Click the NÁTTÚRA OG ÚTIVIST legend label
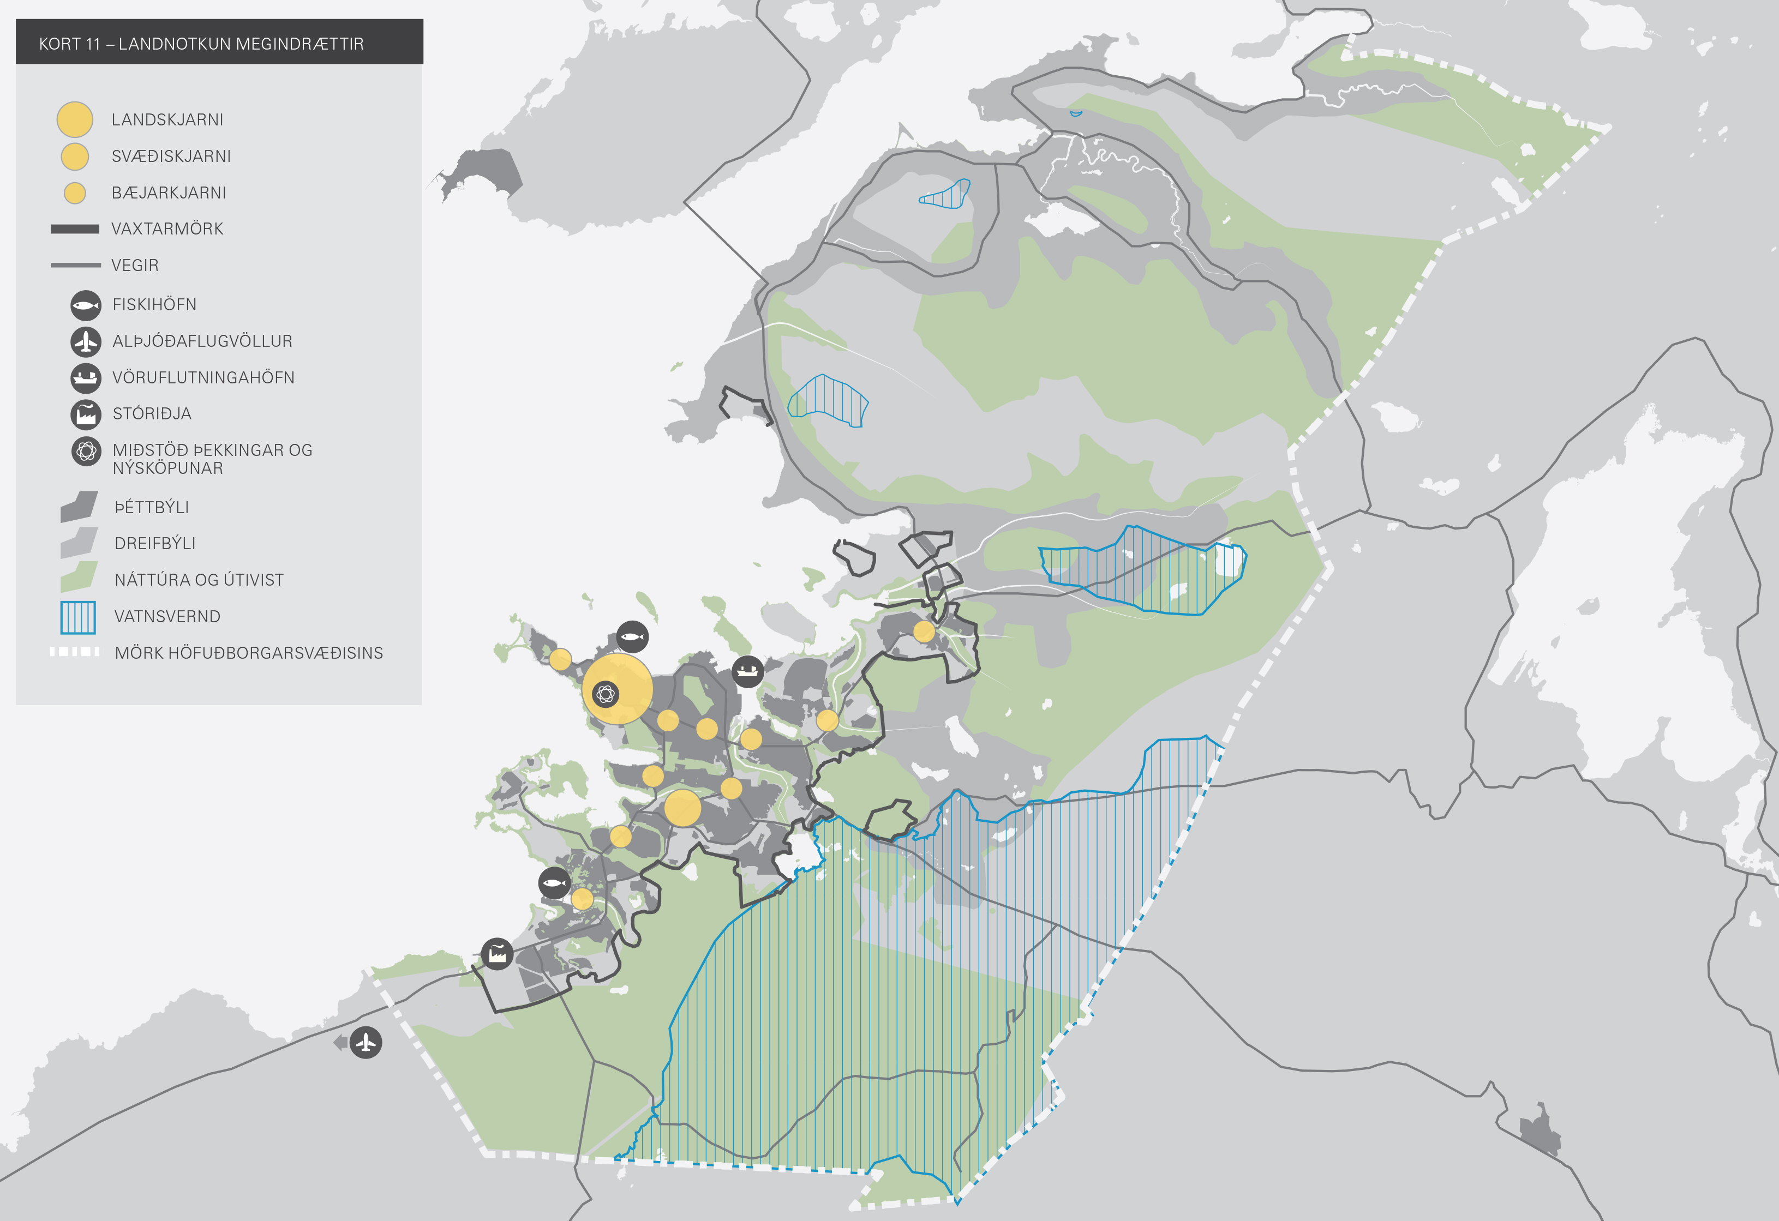The height and width of the screenshot is (1221, 1779). tap(199, 580)
